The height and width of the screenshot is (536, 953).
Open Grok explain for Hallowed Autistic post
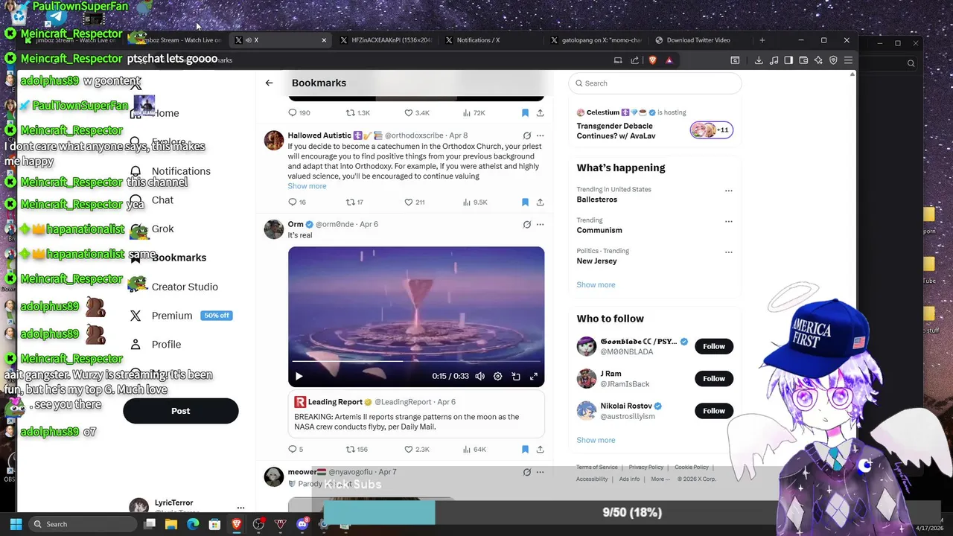[527, 135]
